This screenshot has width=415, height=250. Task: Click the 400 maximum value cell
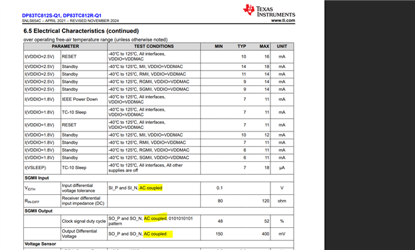click(265, 234)
